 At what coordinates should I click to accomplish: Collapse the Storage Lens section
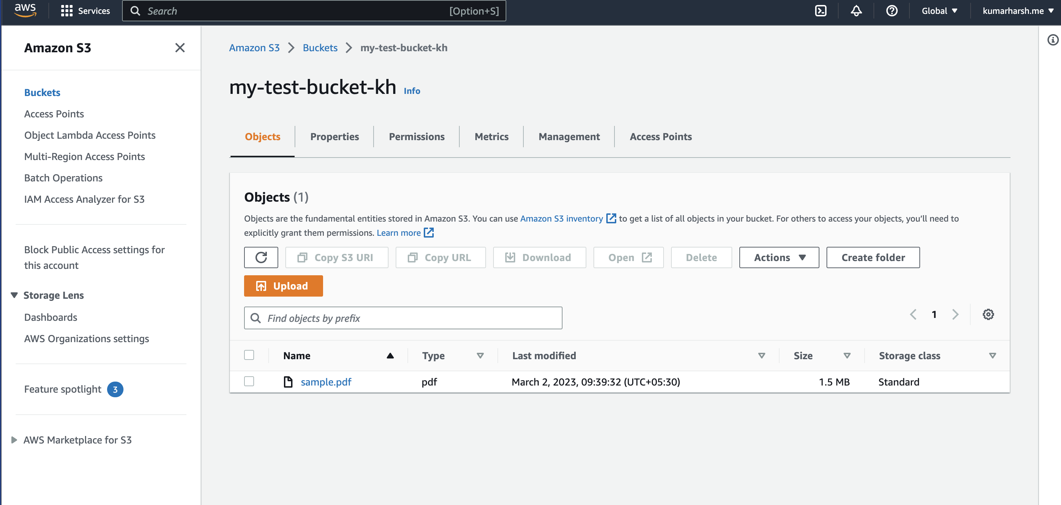tap(14, 295)
